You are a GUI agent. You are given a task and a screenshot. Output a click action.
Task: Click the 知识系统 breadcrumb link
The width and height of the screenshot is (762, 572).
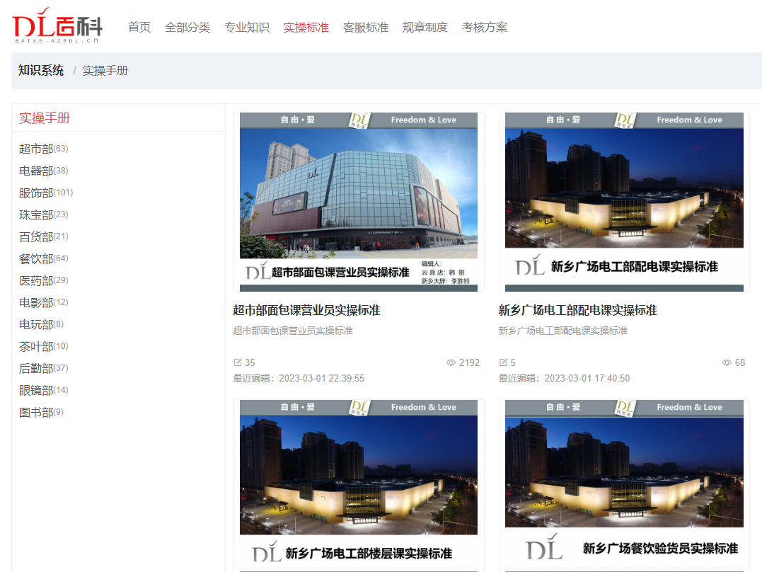pos(40,71)
